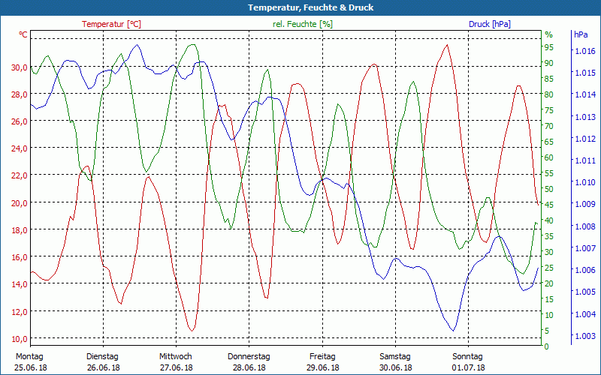Click the '1.008' pressure axis value
601x375 pixels.
tap(585, 226)
